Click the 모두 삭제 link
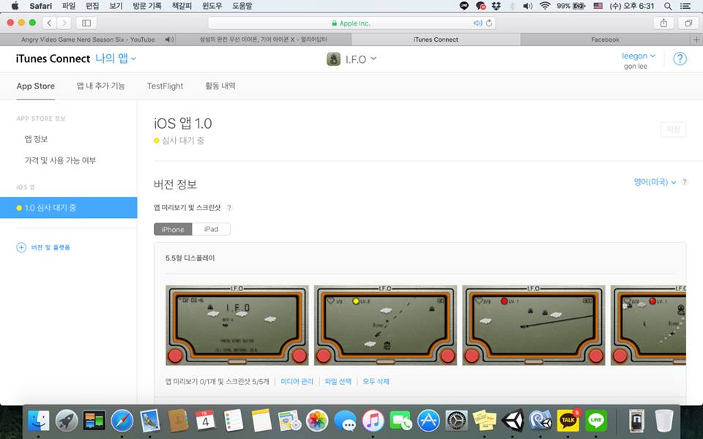This screenshot has width=703, height=439. (376, 381)
